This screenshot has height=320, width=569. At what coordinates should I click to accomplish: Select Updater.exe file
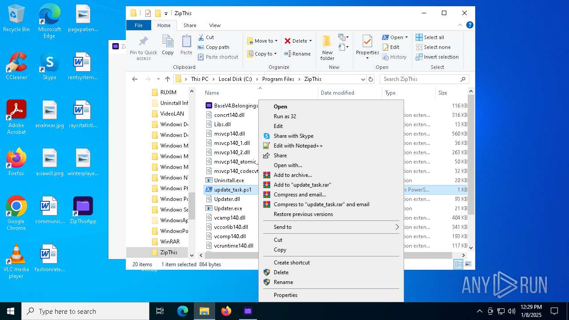[228, 208]
